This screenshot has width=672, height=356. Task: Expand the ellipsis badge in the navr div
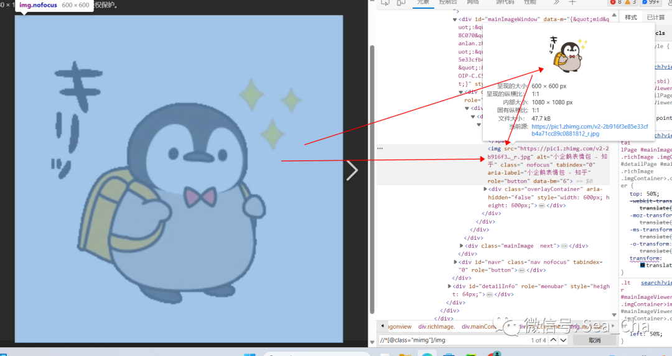coord(521,270)
